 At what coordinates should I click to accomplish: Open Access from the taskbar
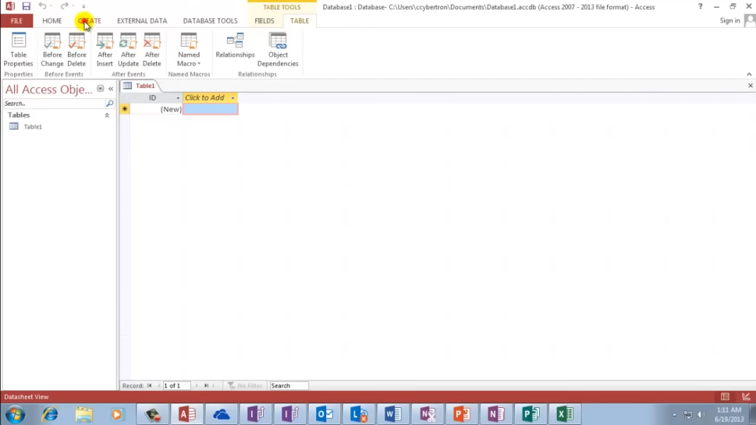187,414
